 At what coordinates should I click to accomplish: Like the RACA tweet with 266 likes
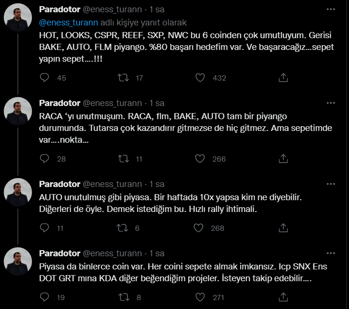200,159
